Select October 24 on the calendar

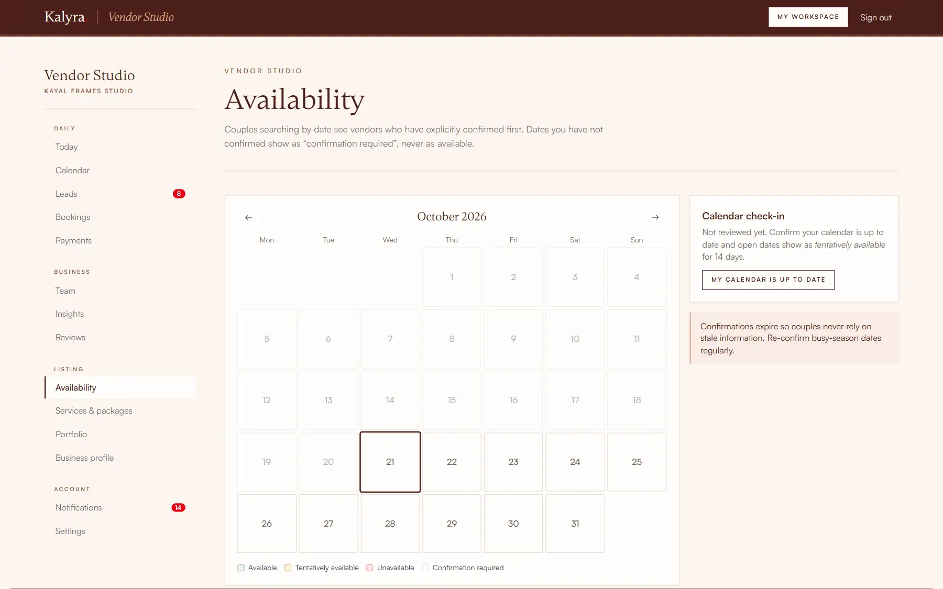pyautogui.click(x=575, y=462)
